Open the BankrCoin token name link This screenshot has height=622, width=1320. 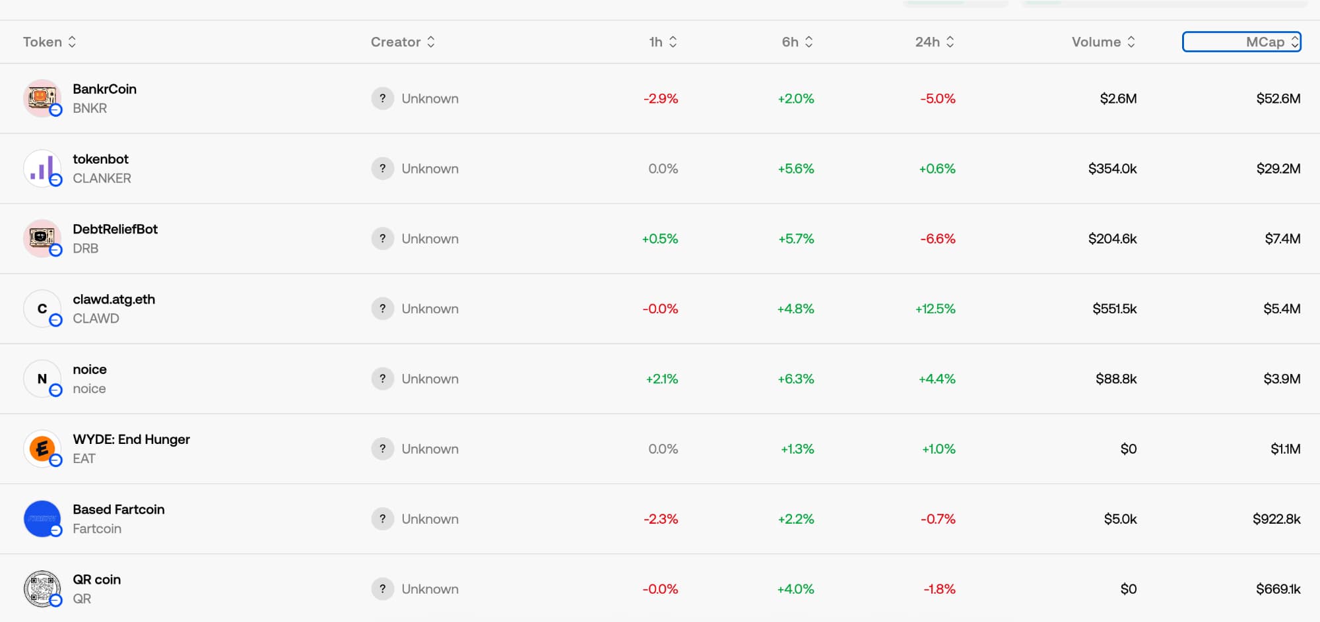tap(104, 89)
